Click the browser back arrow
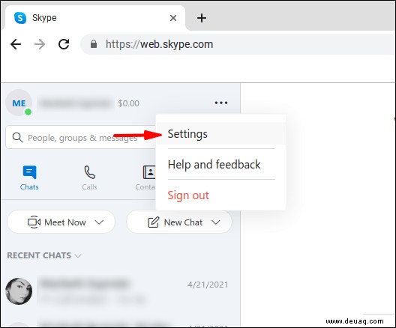 pos(16,44)
